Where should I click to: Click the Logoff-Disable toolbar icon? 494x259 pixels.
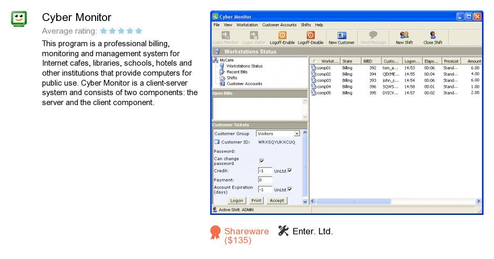pos(311,35)
